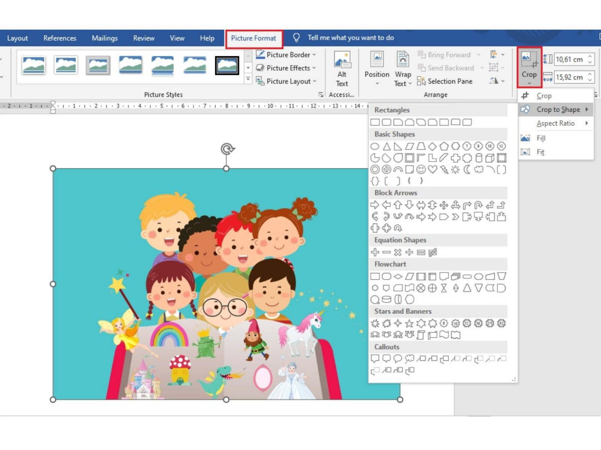Select the Oval shape in Basic Shapes
Screen dimensions: 601x450
click(375, 146)
